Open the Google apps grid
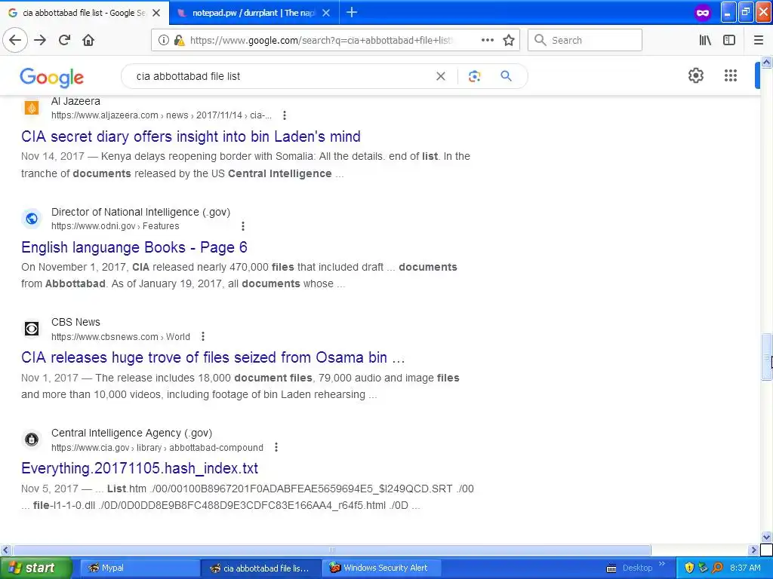The height and width of the screenshot is (579, 773). pyautogui.click(x=731, y=75)
